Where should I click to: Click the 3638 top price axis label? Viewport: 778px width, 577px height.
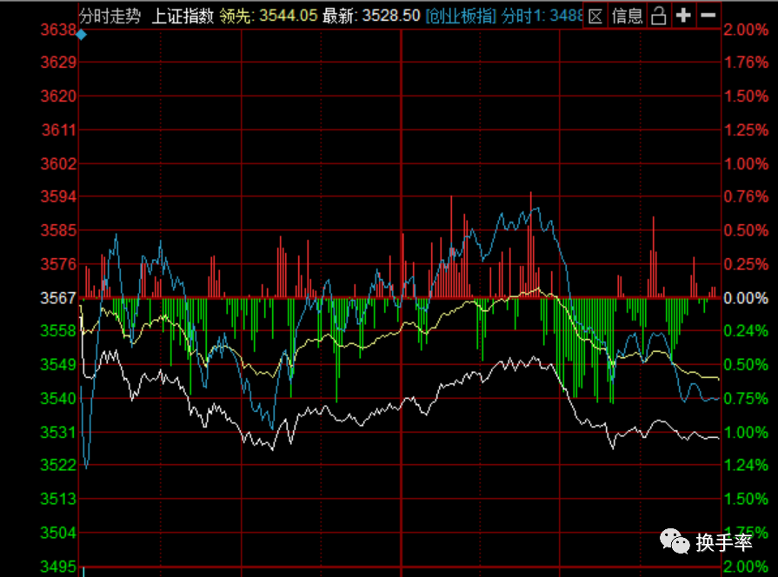click(x=61, y=30)
